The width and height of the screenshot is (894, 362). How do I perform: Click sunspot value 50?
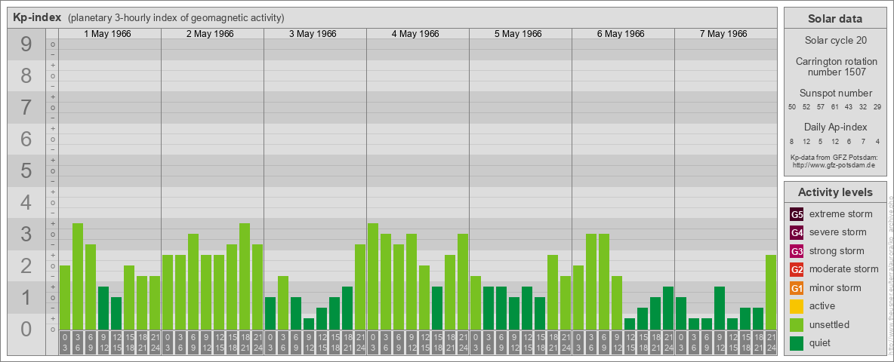click(792, 107)
